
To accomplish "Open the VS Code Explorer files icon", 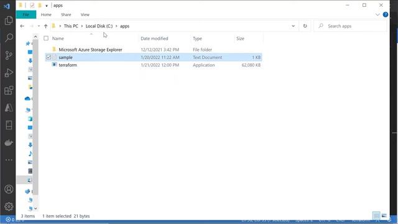I will click(x=9, y=21).
